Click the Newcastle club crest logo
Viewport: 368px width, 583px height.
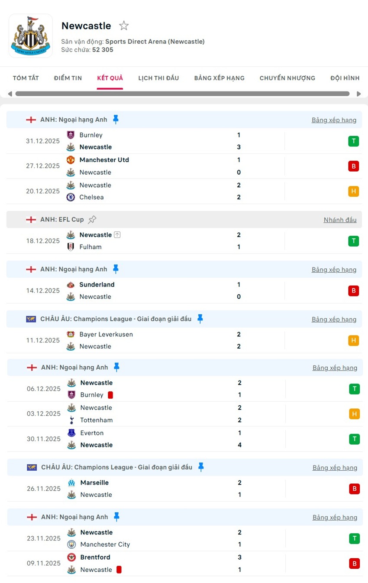tap(30, 36)
